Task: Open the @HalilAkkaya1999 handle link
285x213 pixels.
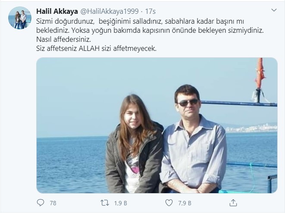Action: coord(110,11)
